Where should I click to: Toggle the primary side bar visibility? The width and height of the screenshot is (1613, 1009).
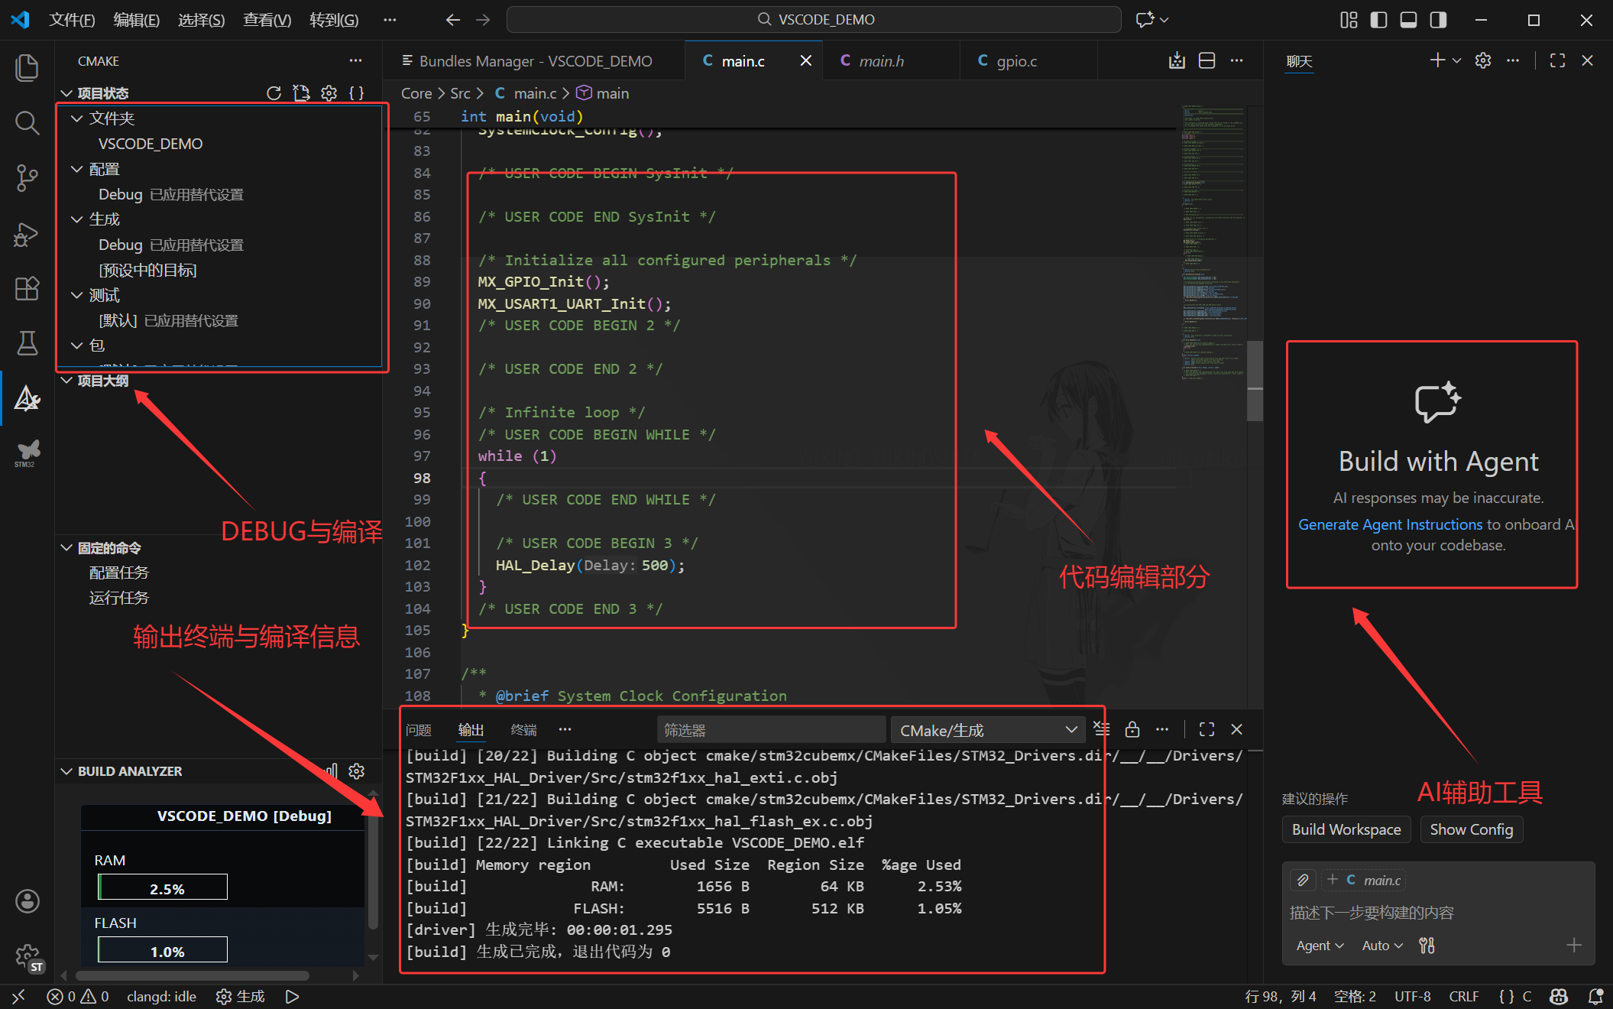pos(1378,20)
